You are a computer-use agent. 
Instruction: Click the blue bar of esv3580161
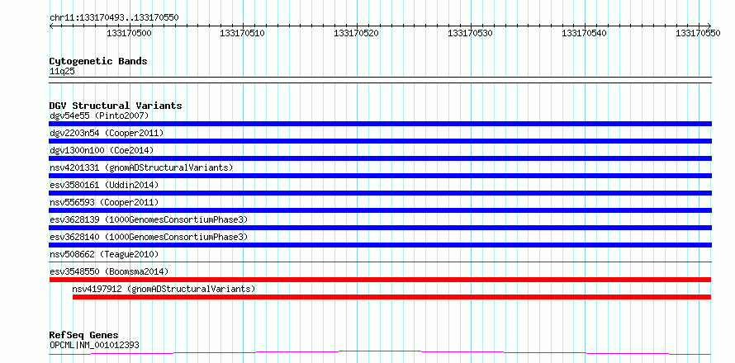(380, 193)
